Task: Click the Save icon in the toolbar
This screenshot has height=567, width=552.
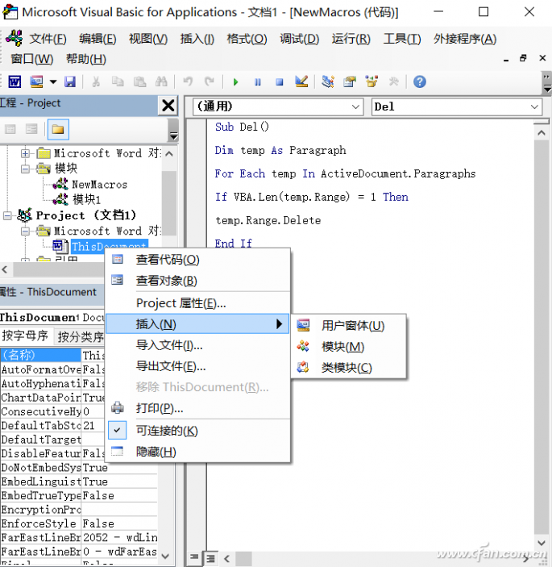Action: click(70, 81)
